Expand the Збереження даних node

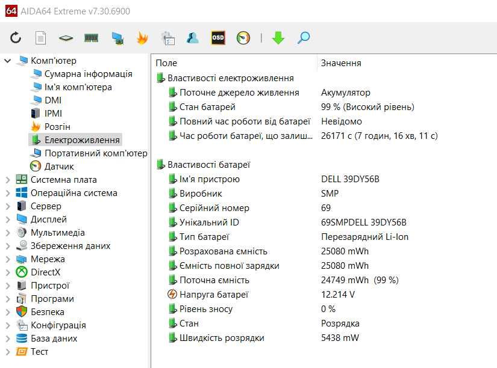pos(8,246)
